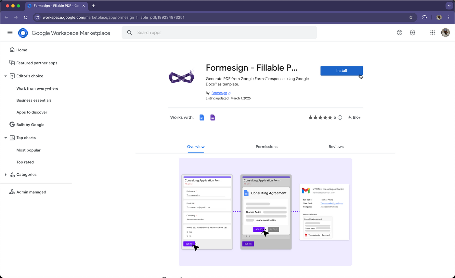Open the Most popular list
This screenshot has height=278, width=455.
(x=29, y=150)
